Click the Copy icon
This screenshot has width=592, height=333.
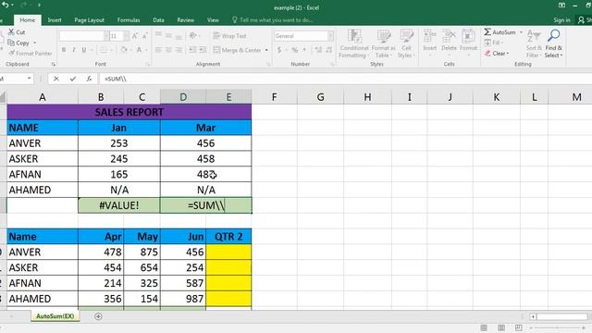(x=11, y=43)
